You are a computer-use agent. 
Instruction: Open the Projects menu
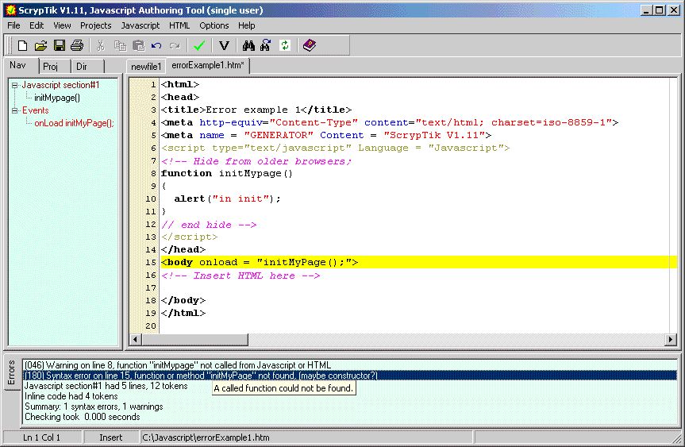(95, 25)
